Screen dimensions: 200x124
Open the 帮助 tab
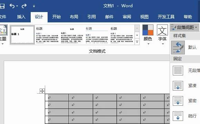(188, 17)
